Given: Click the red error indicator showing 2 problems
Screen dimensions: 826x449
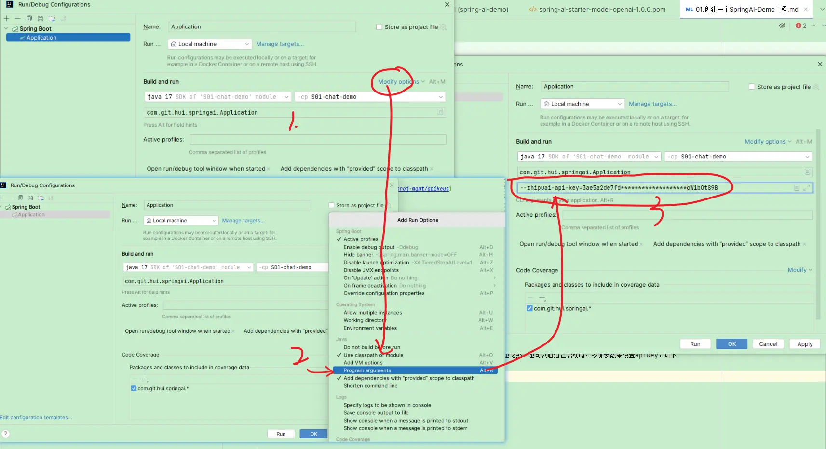Looking at the screenshot, I should click(x=801, y=26).
